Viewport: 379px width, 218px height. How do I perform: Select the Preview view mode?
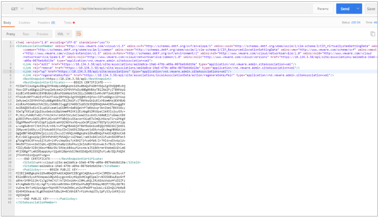tap(42, 34)
